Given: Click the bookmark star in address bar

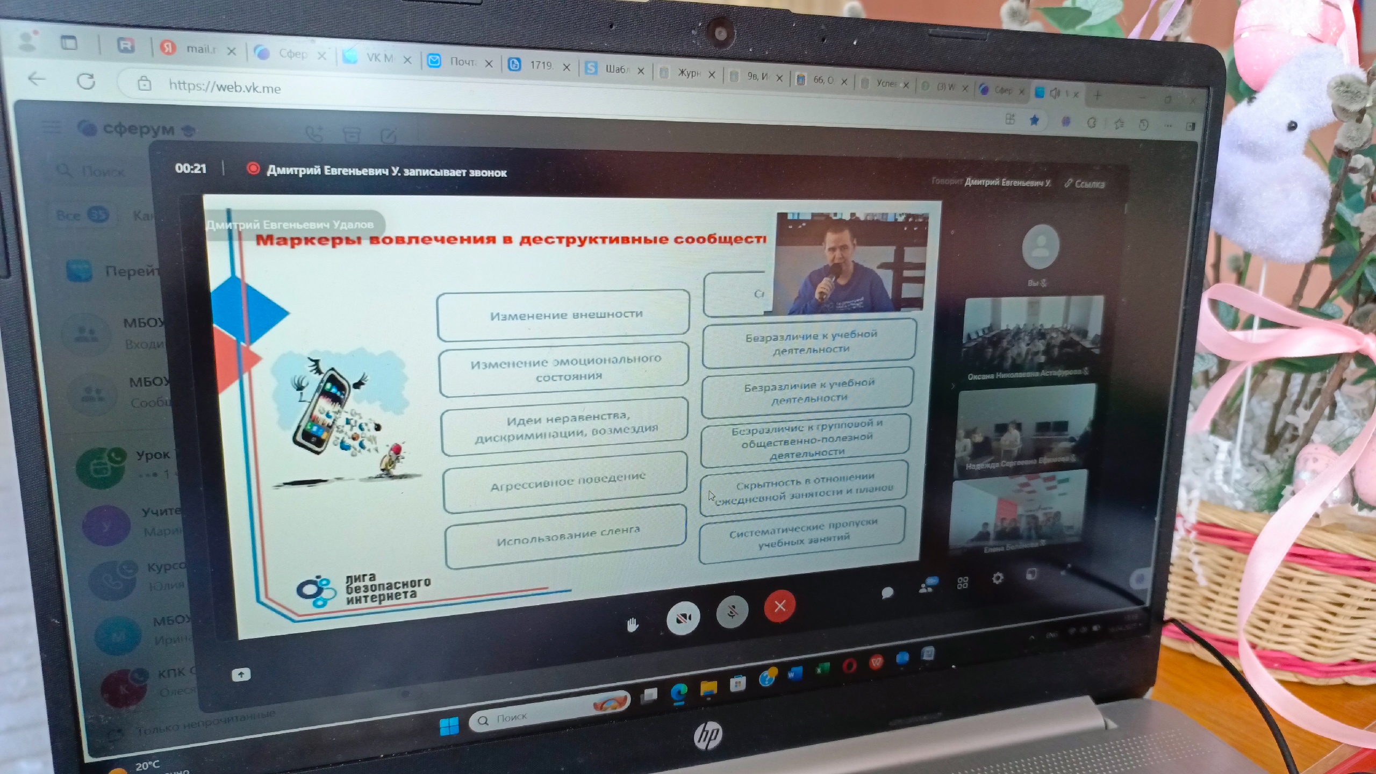Looking at the screenshot, I should pos(1034,120).
